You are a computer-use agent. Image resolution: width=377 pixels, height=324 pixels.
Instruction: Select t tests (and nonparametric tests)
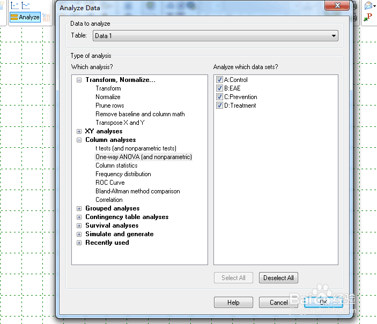(136, 148)
